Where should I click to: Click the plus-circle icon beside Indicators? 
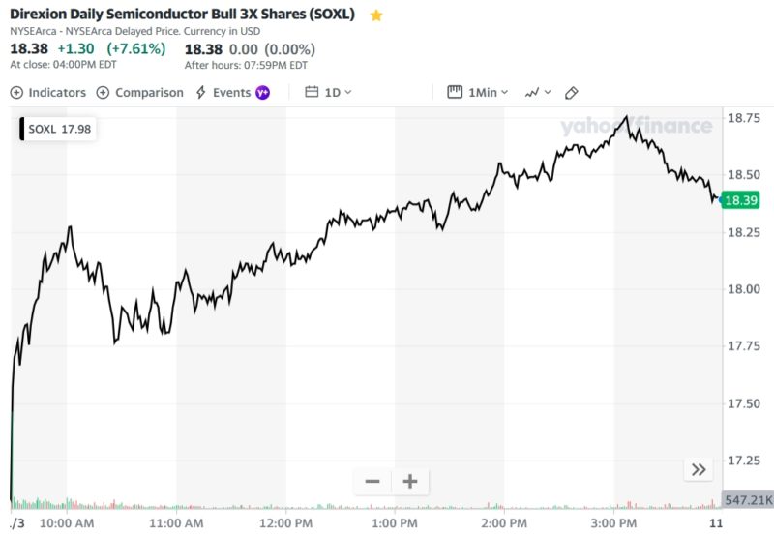click(16, 92)
